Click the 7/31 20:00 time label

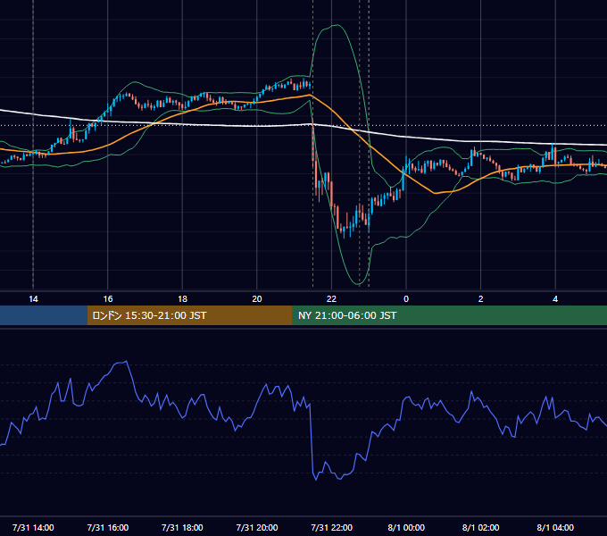pos(257,527)
